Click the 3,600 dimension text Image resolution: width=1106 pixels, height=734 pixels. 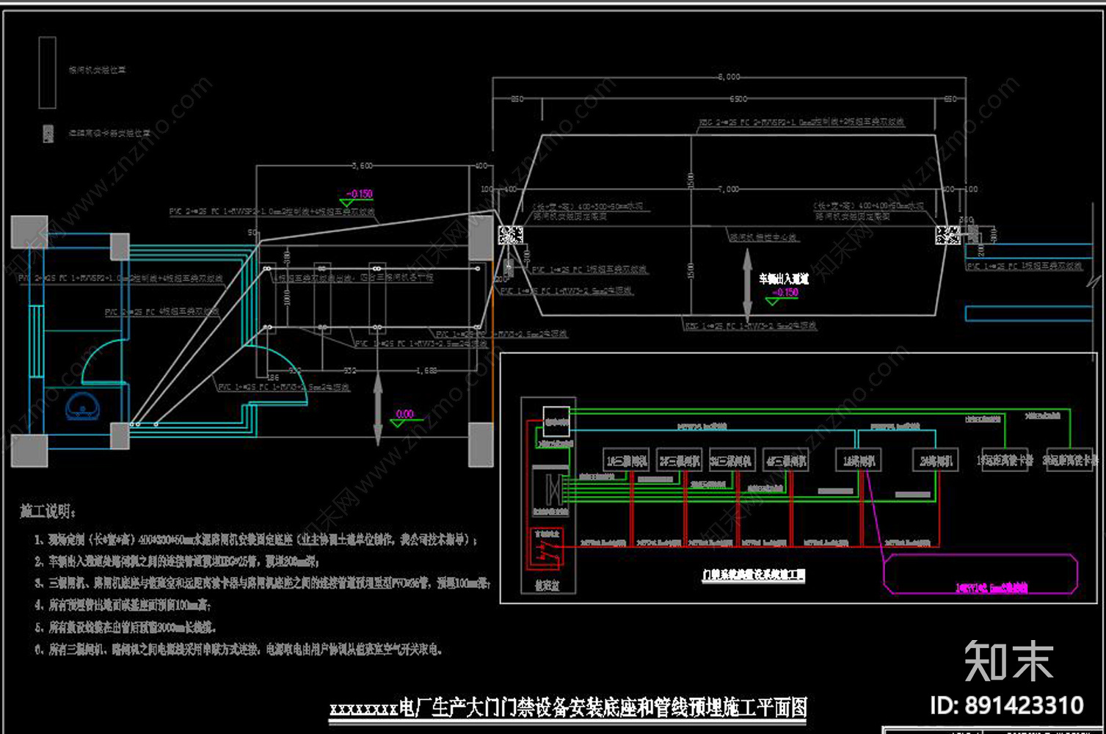pyautogui.click(x=362, y=166)
